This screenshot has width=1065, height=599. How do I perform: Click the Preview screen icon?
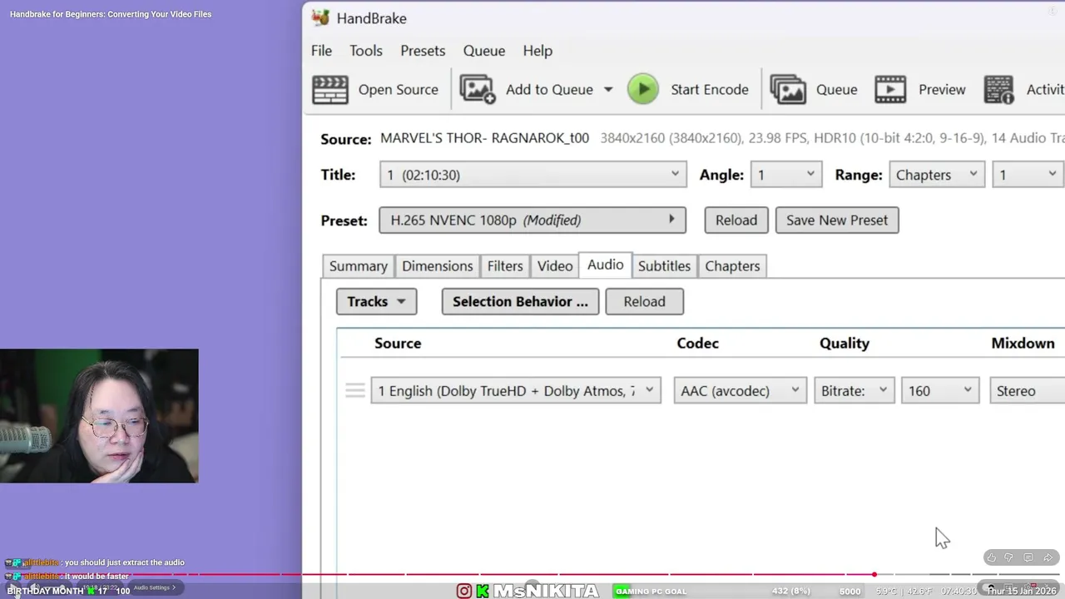[890, 90]
